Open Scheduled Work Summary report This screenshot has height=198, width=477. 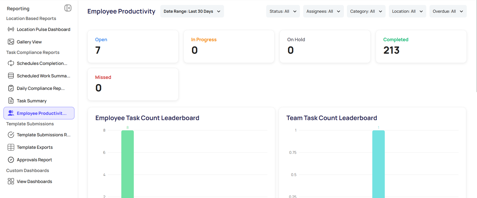click(x=39, y=76)
